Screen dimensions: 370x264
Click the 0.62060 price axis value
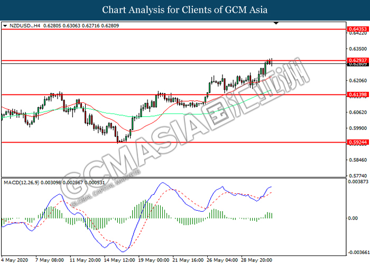coord(358,81)
